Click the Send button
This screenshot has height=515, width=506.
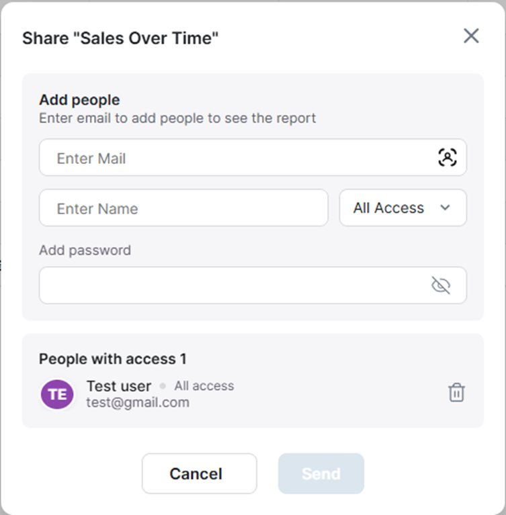pos(321,473)
